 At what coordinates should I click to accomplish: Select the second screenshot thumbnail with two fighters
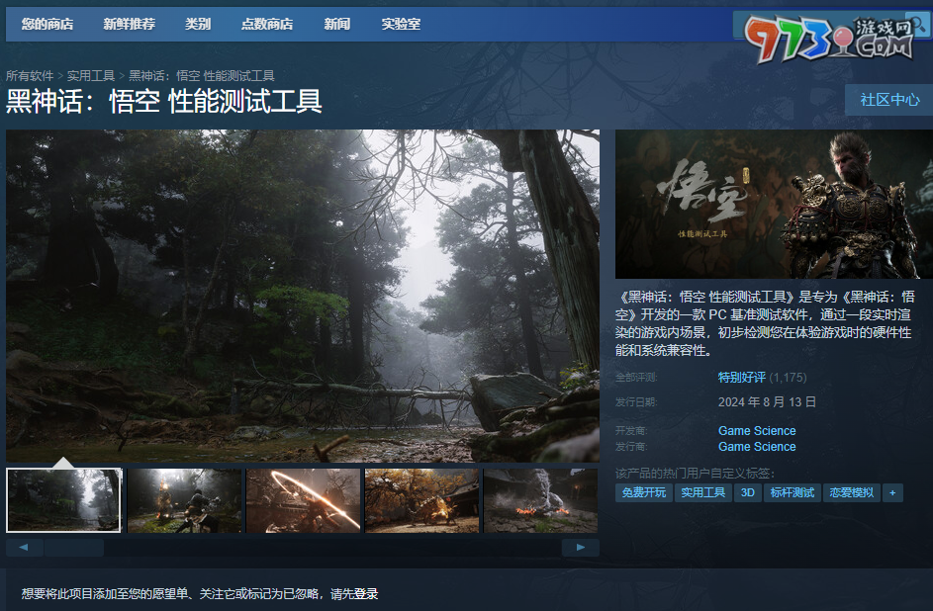click(x=184, y=500)
